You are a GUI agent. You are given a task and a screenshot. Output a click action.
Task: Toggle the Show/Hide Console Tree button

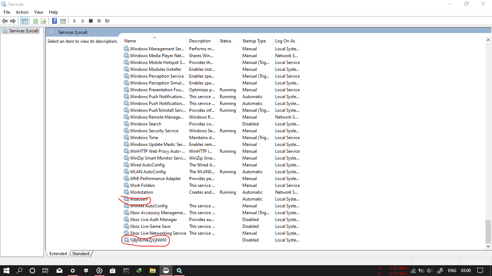tap(24, 21)
